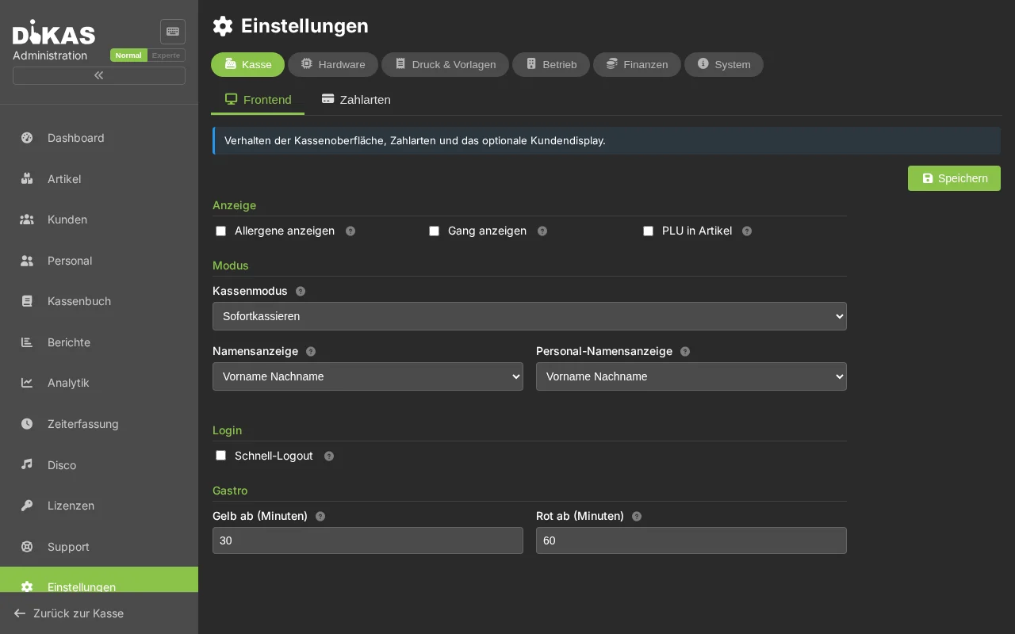Click the Rot ab (Minuten) input field
Image resolution: width=1015 pixels, height=634 pixels.
click(691, 540)
